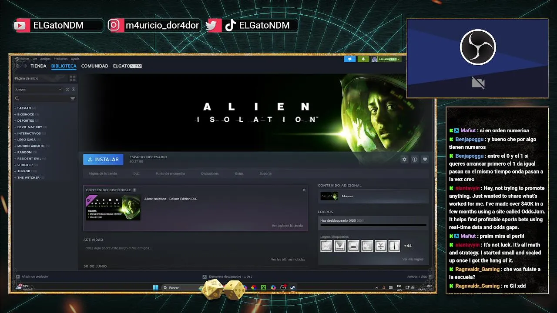557x313 pixels.
Task: Click the first locked achievement icon
Action: 326,246
